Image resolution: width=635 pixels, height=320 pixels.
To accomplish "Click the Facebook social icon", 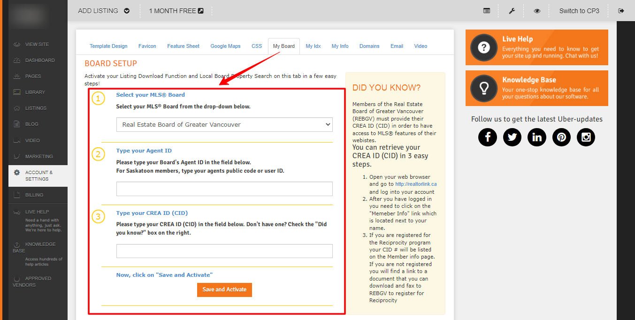I will (488, 137).
